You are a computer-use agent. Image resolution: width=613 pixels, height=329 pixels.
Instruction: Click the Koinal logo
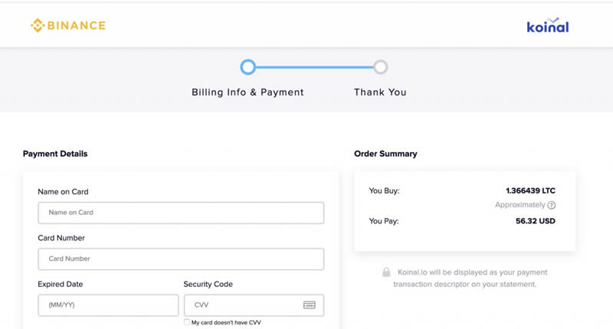click(x=547, y=27)
